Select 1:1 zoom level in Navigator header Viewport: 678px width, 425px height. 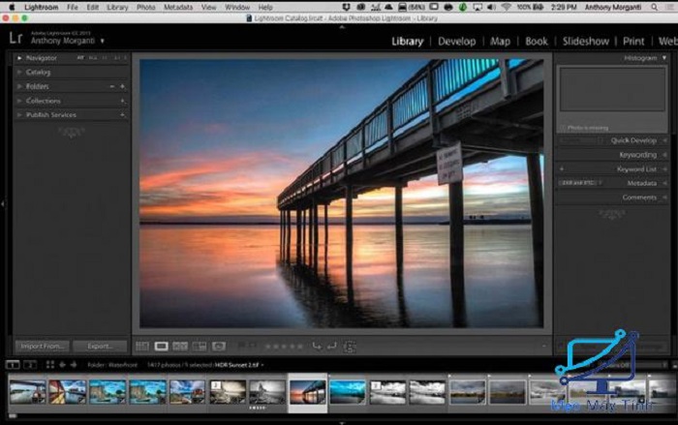point(105,58)
